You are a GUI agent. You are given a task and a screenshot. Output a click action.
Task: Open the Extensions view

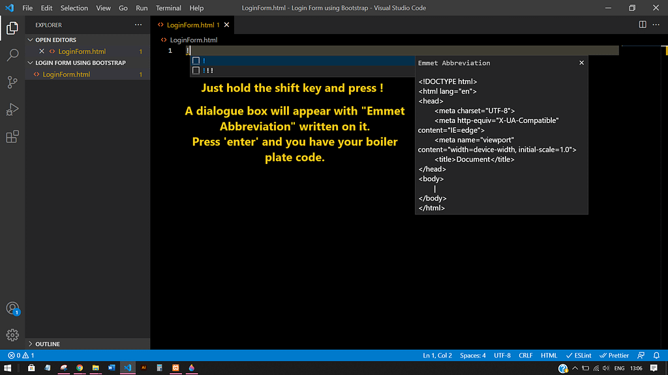coord(12,137)
